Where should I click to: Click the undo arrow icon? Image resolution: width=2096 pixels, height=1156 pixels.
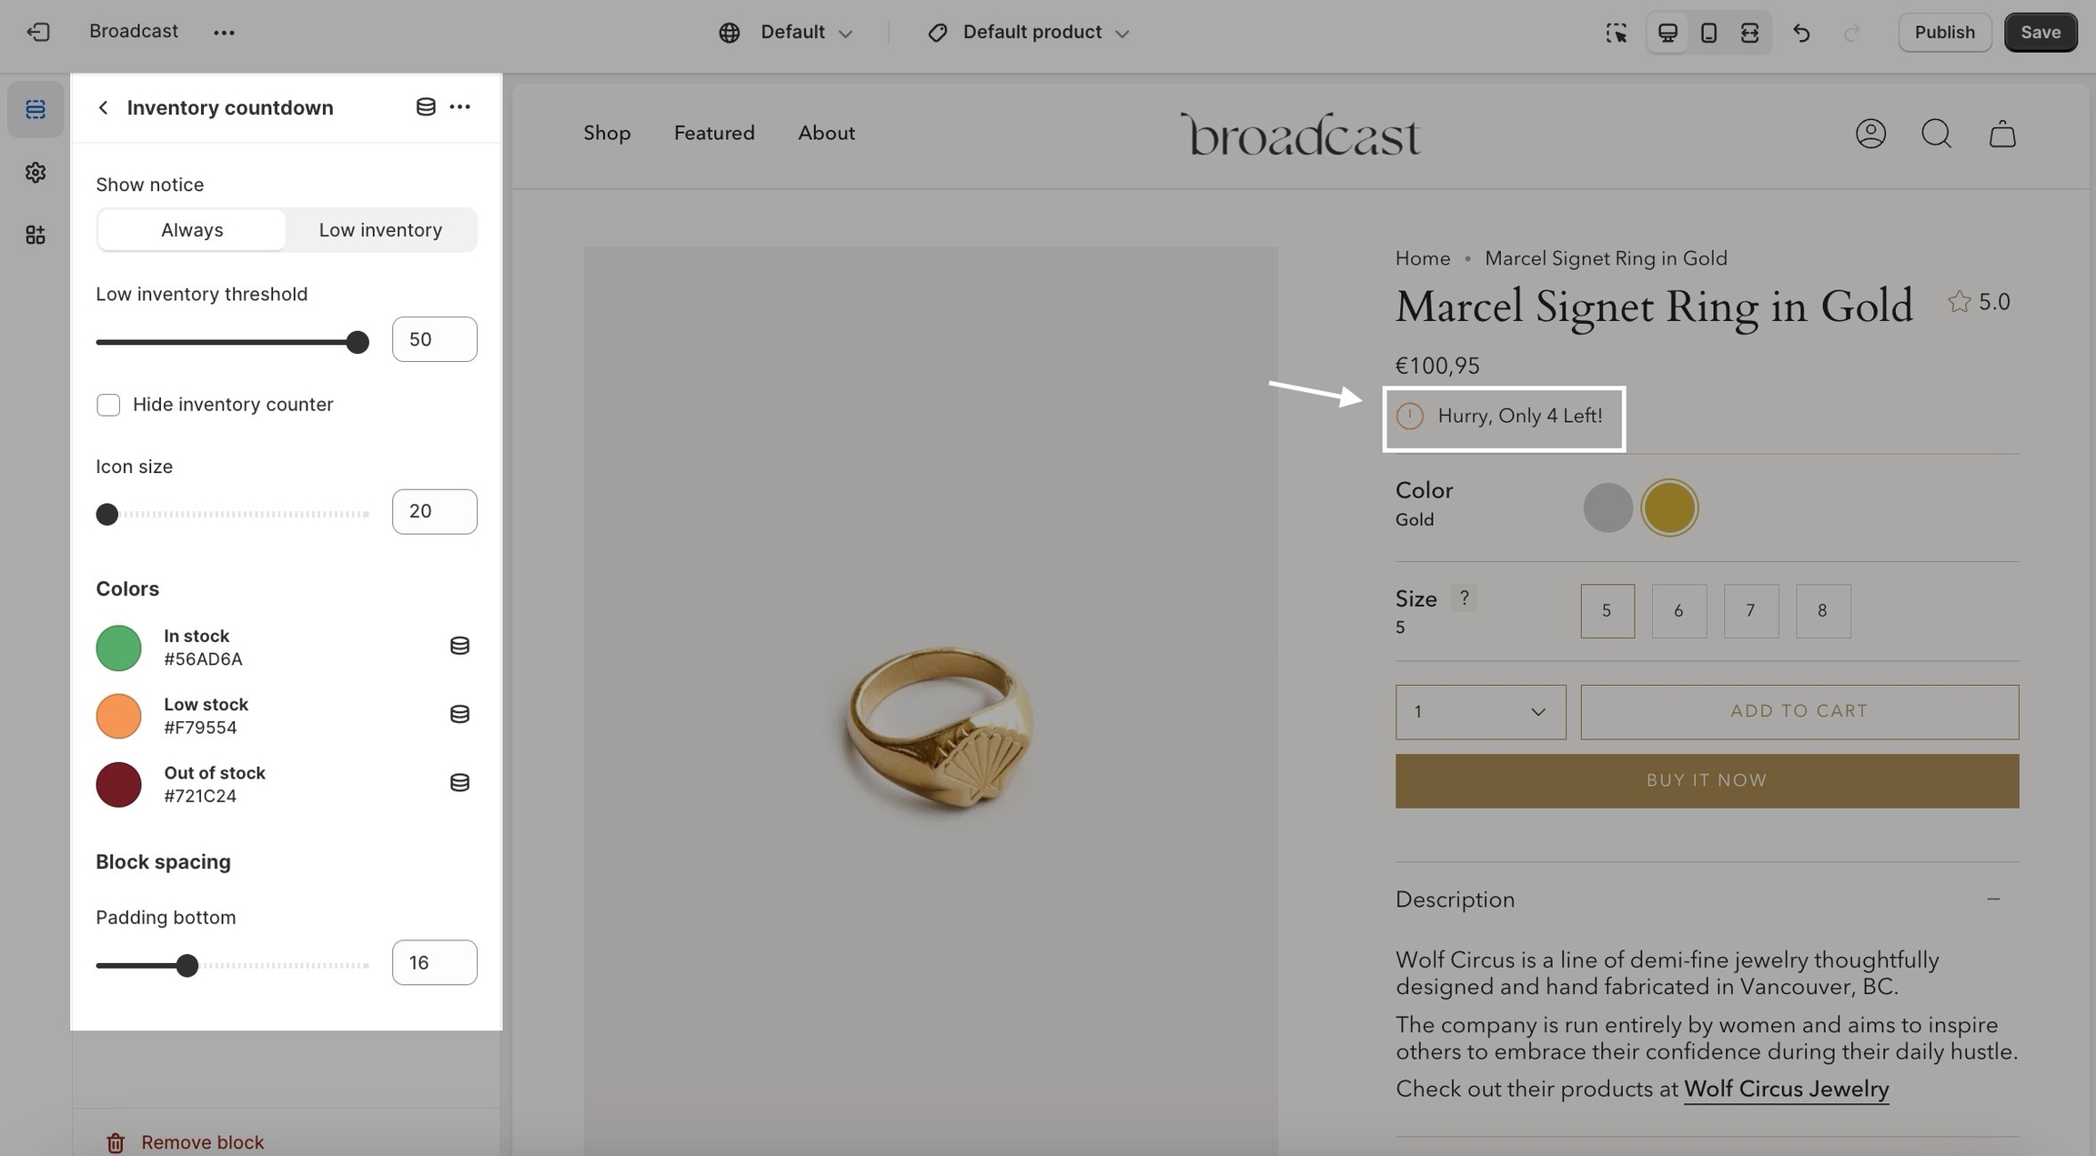(1801, 33)
